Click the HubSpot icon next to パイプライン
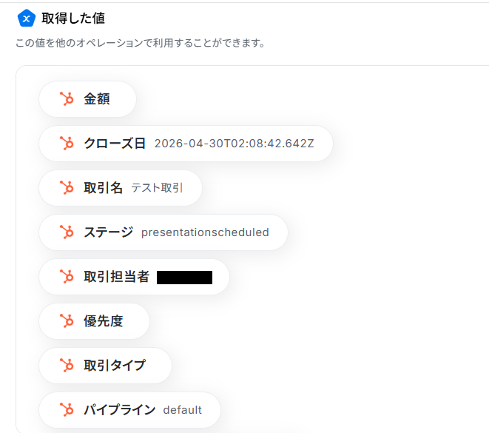 click(x=67, y=409)
